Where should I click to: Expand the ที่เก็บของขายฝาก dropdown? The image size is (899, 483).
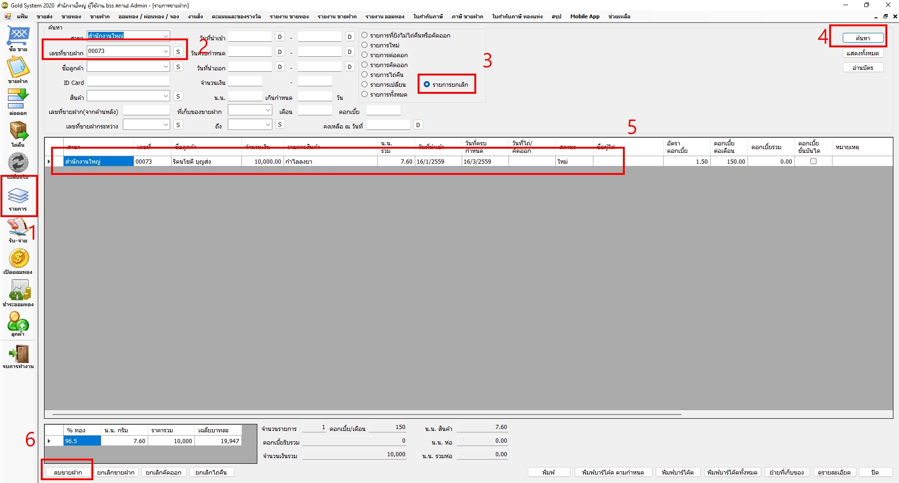pyautogui.click(x=268, y=110)
